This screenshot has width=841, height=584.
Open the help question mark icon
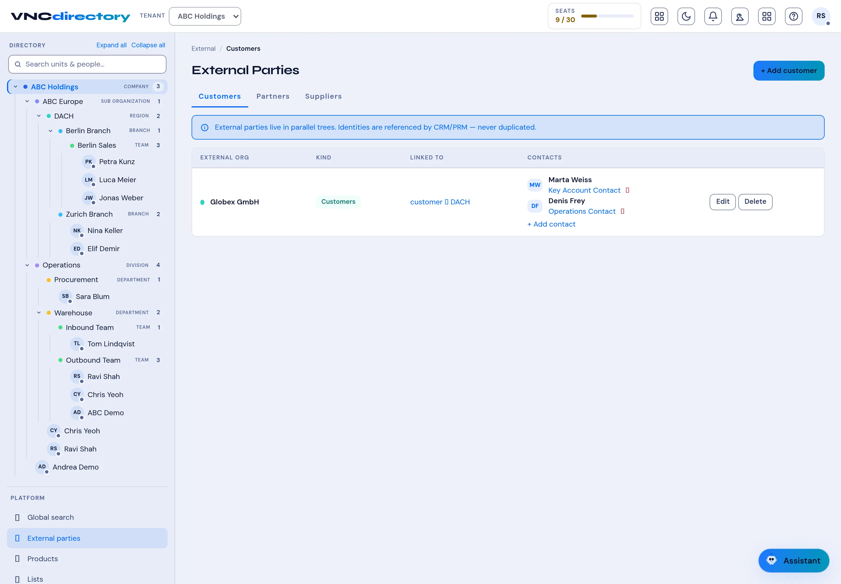tap(793, 16)
